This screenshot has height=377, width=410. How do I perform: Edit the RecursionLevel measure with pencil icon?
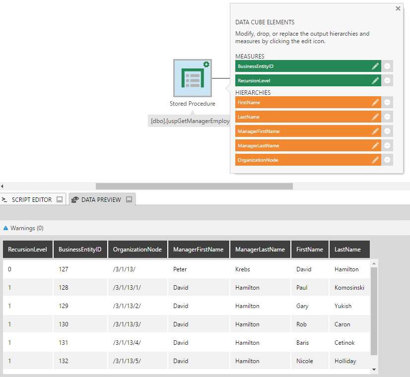coord(376,80)
